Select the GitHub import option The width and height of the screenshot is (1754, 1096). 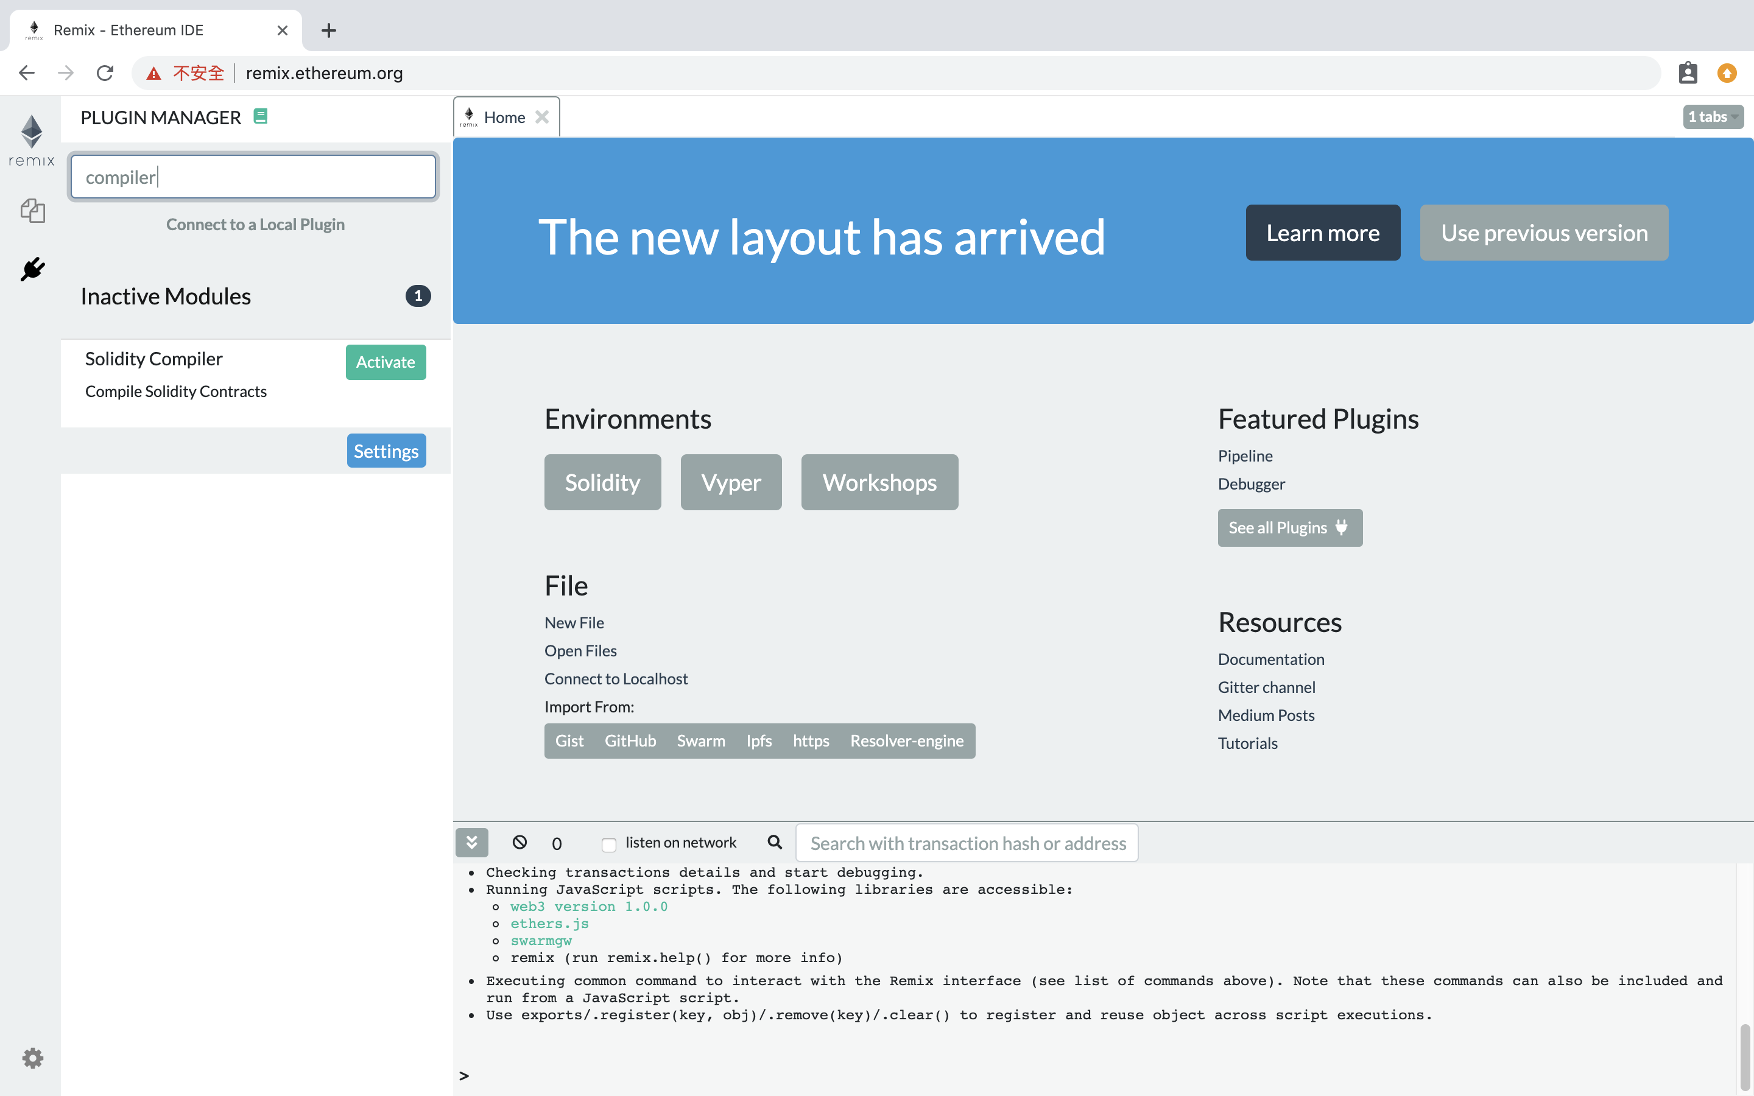click(630, 741)
